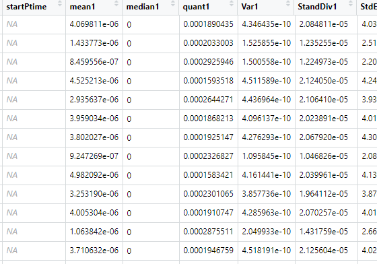Viewport: 377px width, 264px height.
Task: Click Var1 cell 4.511589e-10
Action: [x=266, y=81]
